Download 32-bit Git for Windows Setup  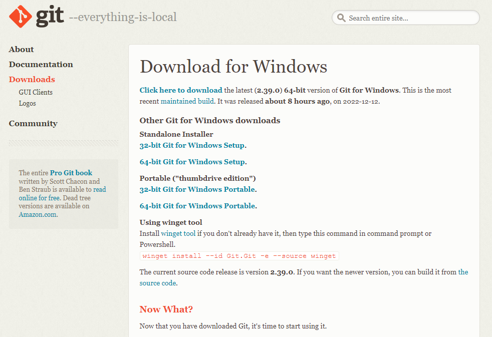click(192, 145)
